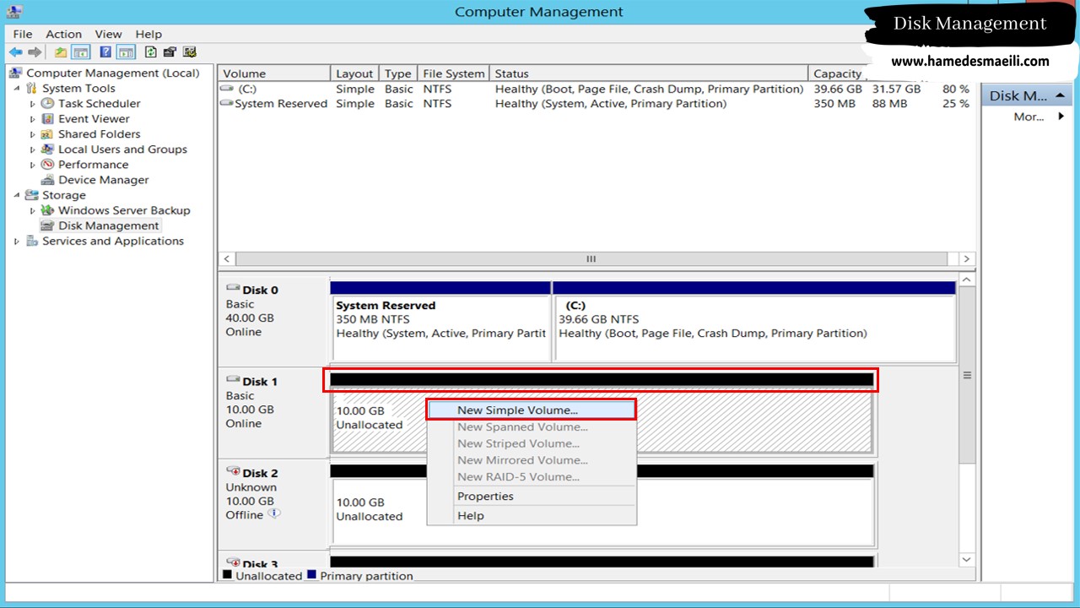Select the Performance monitor tree icon
This screenshot has width=1080, height=608.
tap(48, 165)
